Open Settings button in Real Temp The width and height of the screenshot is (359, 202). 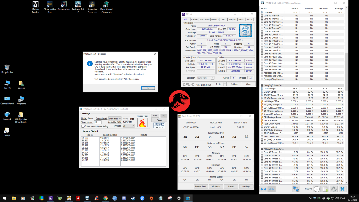pyautogui.click(x=246, y=186)
